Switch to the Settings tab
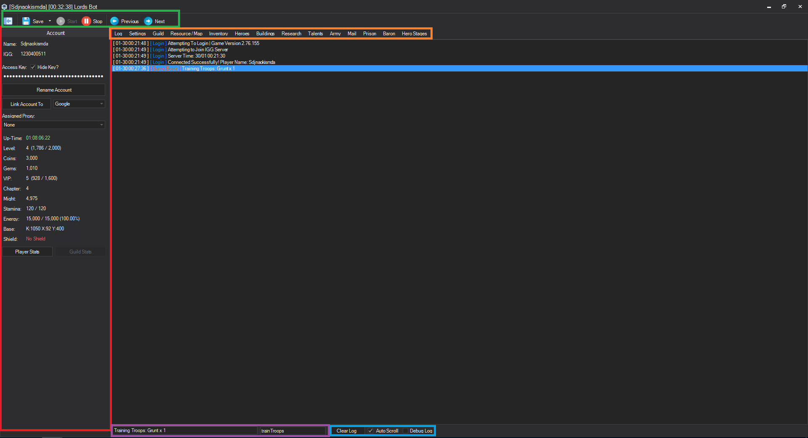This screenshot has width=808, height=438. click(137, 34)
